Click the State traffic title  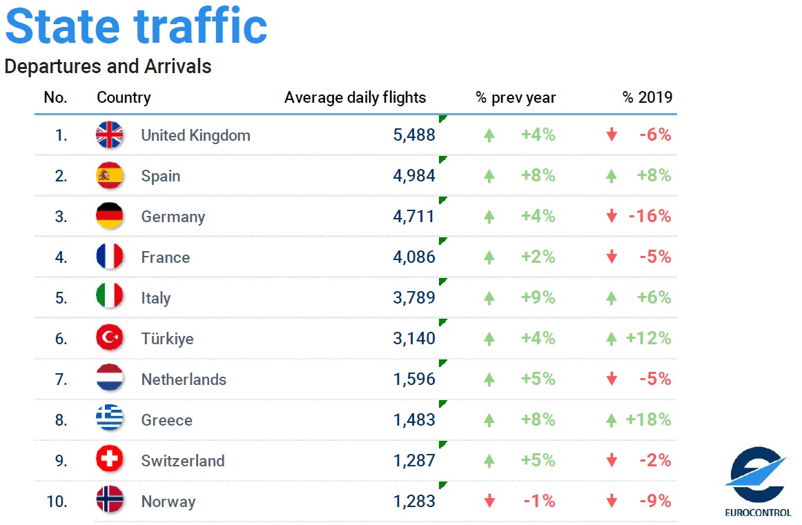(136, 26)
